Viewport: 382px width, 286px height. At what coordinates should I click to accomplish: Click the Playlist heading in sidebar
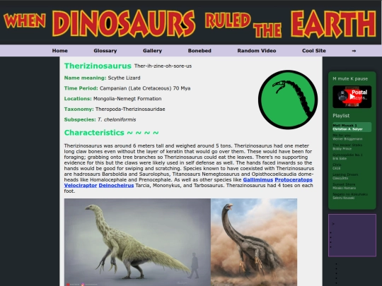(341, 116)
